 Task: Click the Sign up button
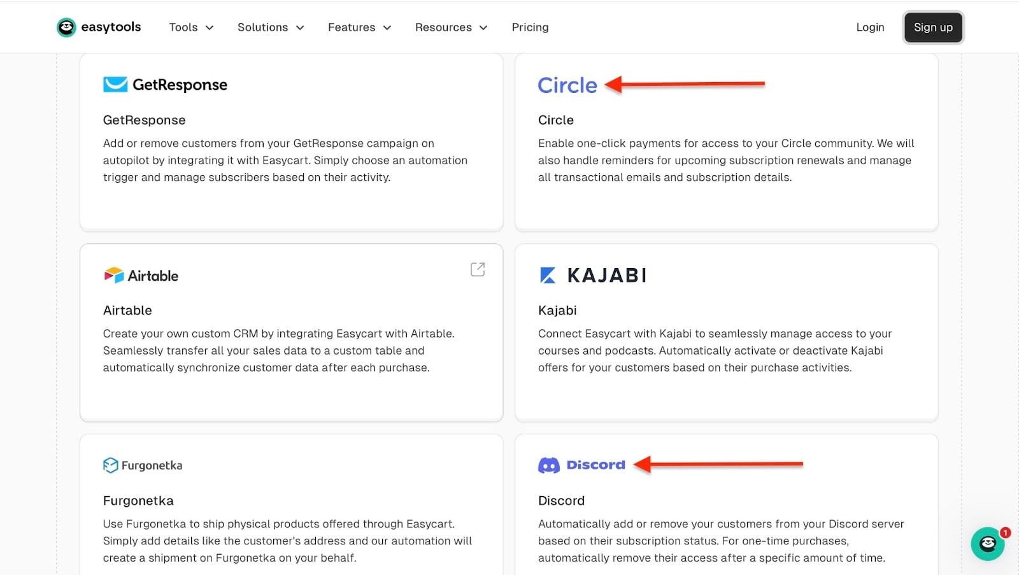[933, 27]
